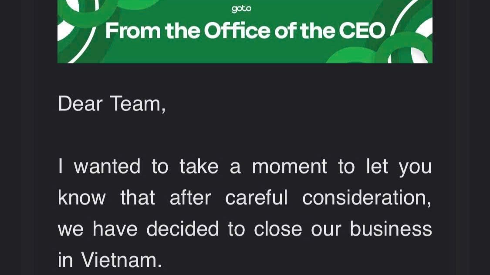Click the word "consideration" in the email body
490x275 pixels.
367,198
